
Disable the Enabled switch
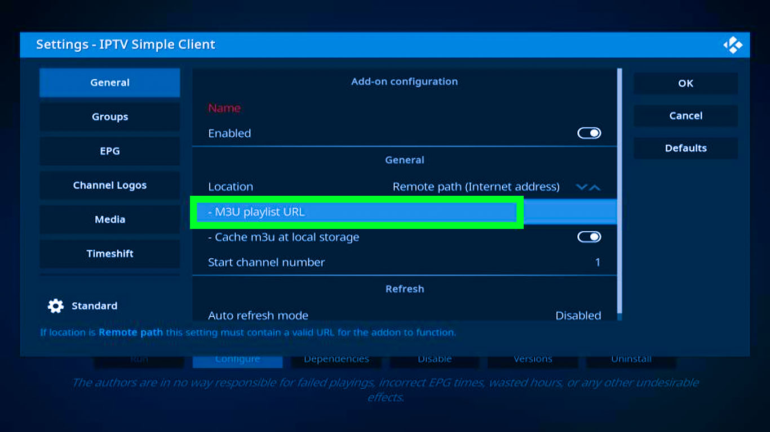(x=589, y=133)
